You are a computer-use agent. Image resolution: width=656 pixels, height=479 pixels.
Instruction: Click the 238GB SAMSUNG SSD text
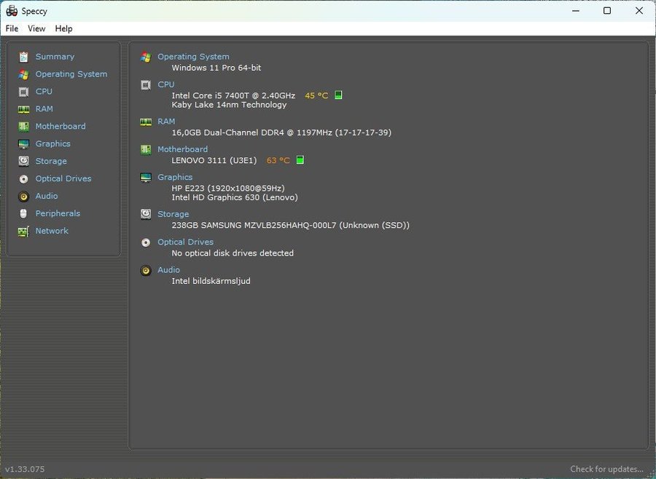[290, 225]
